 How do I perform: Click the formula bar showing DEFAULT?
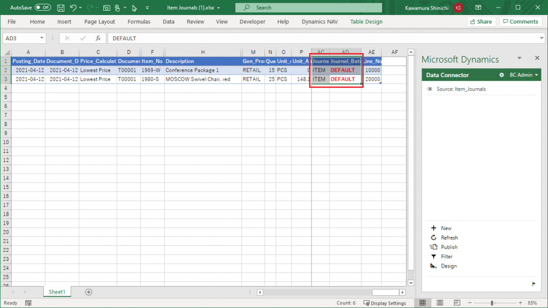[x=323, y=38]
